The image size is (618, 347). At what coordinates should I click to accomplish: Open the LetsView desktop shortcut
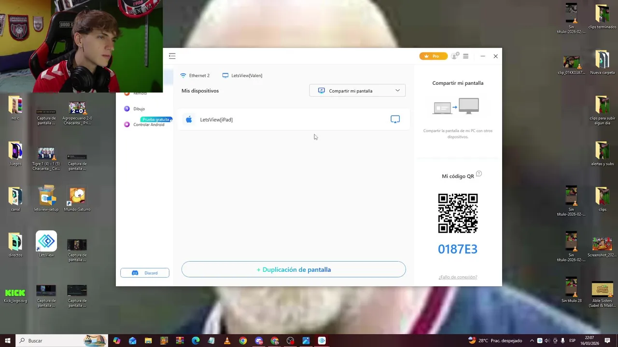point(46,244)
